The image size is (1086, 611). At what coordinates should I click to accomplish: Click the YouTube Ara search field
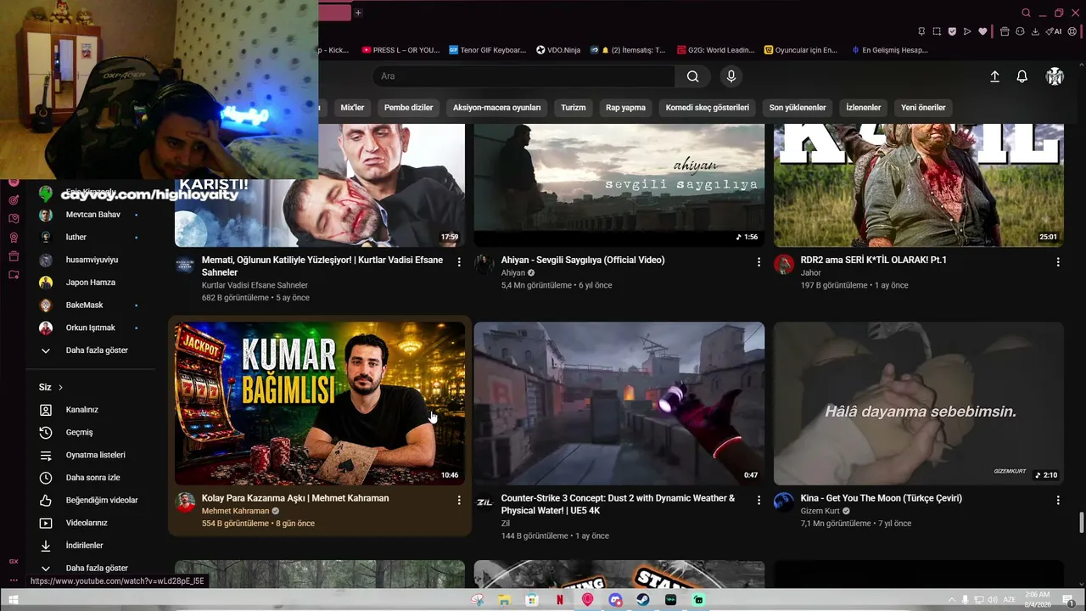click(x=523, y=76)
